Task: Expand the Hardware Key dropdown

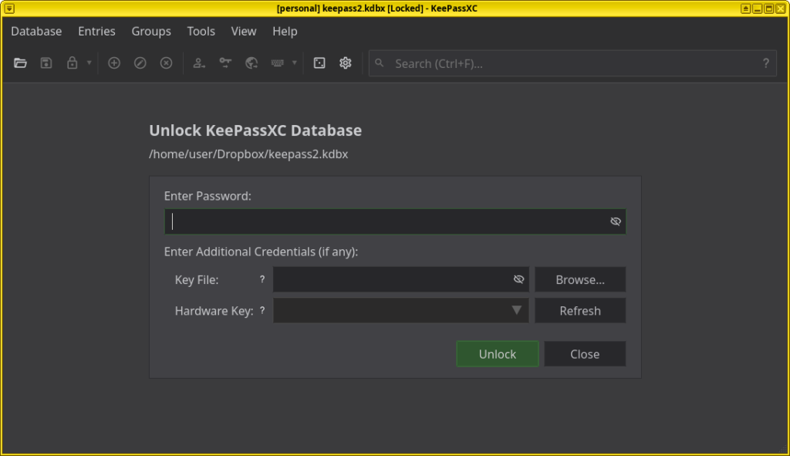Action: click(400, 310)
